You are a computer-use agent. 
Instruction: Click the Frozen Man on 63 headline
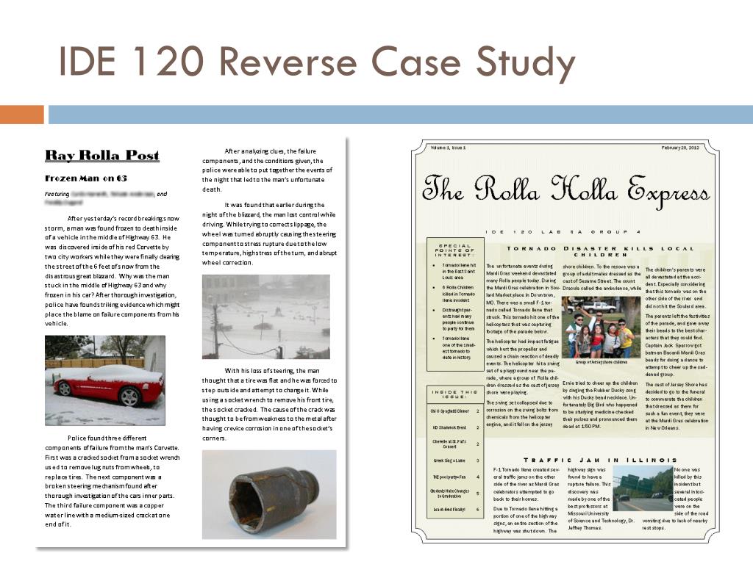(x=86, y=178)
